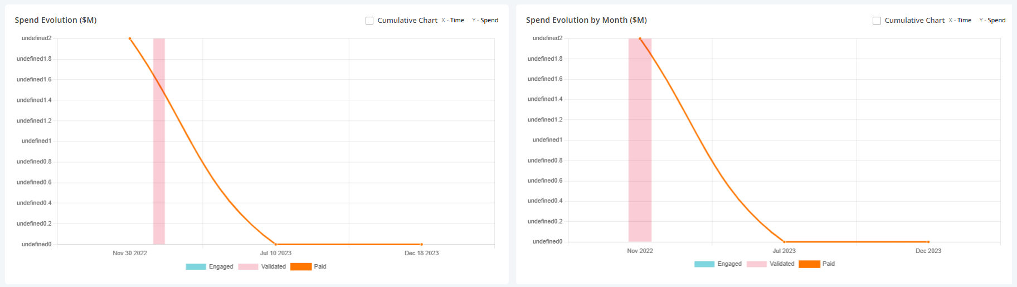Click Paid data point at Jul 10 2023
Image resolution: width=1017 pixels, height=287 pixels.
point(276,244)
